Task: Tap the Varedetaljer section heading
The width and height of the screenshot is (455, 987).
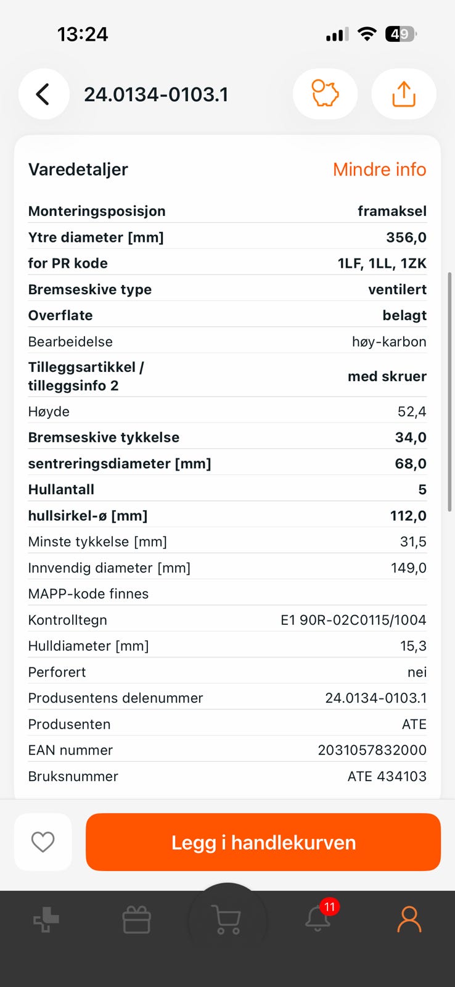Action: pyautogui.click(x=78, y=170)
